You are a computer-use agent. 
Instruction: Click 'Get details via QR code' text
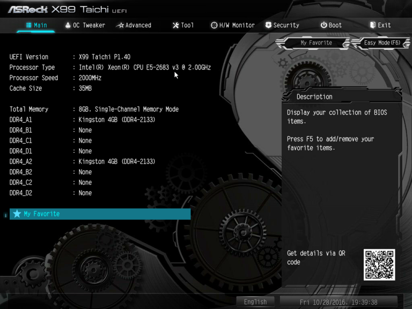click(316, 257)
